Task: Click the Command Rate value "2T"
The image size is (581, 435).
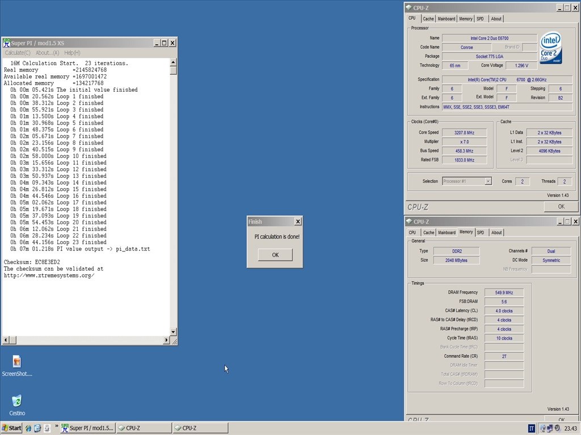Action: [504, 357]
